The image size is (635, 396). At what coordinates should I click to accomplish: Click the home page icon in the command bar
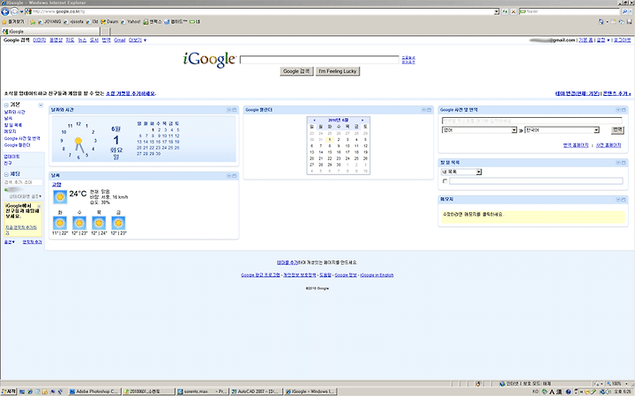coord(601,22)
